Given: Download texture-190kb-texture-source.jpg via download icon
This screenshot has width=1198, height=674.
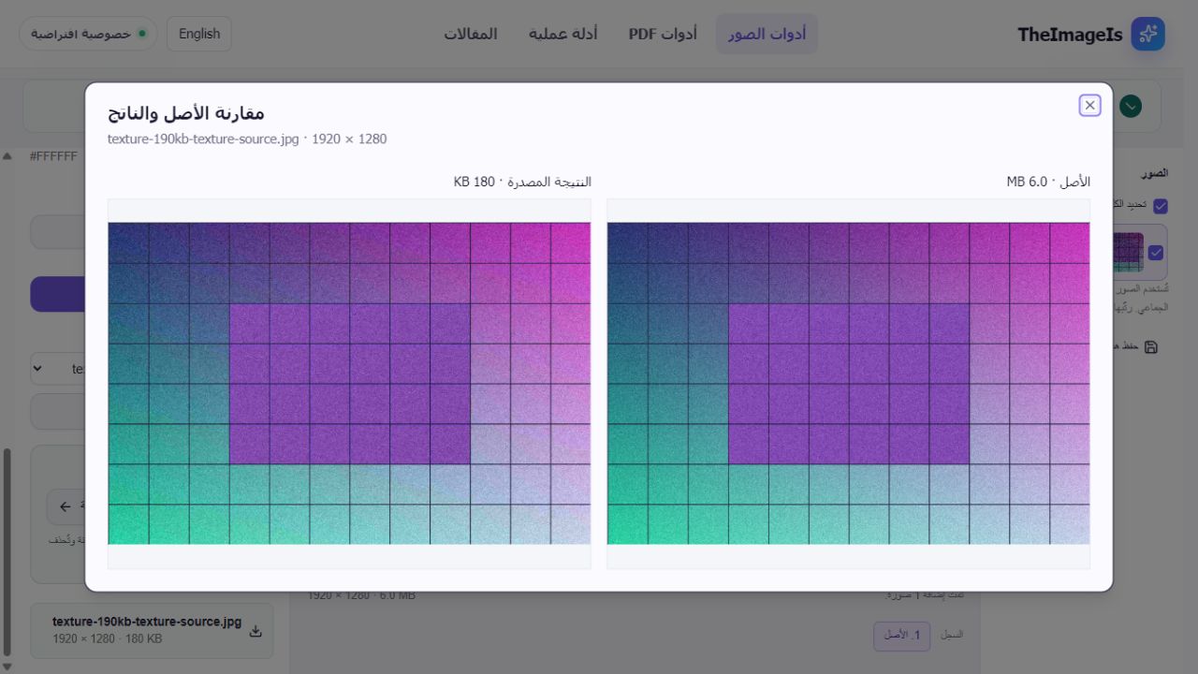Looking at the screenshot, I should pos(256,631).
